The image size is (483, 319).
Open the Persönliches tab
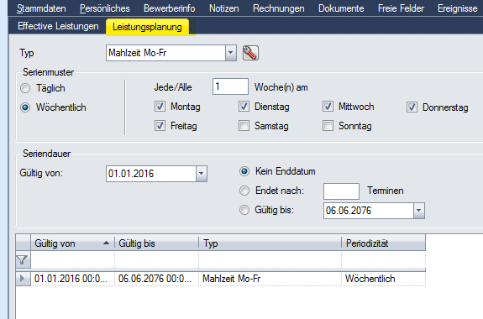(x=105, y=8)
